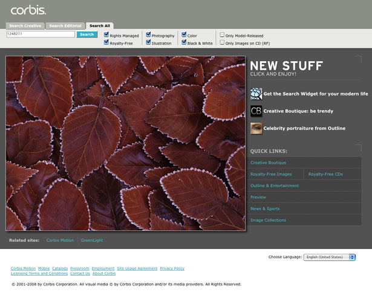The width and height of the screenshot is (372, 295).
Task: Click the blue Search button
Action: tap(87, 34)
